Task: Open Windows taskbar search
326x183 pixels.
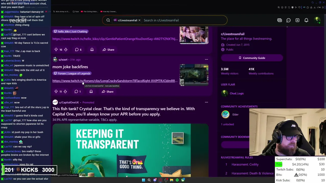Action: click(149, 180)
